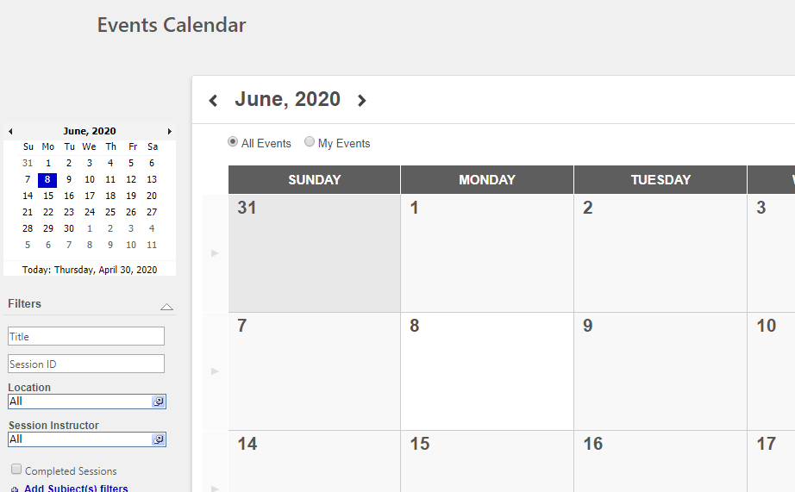Go to previous month in main calendar

(x=213, y=101)
